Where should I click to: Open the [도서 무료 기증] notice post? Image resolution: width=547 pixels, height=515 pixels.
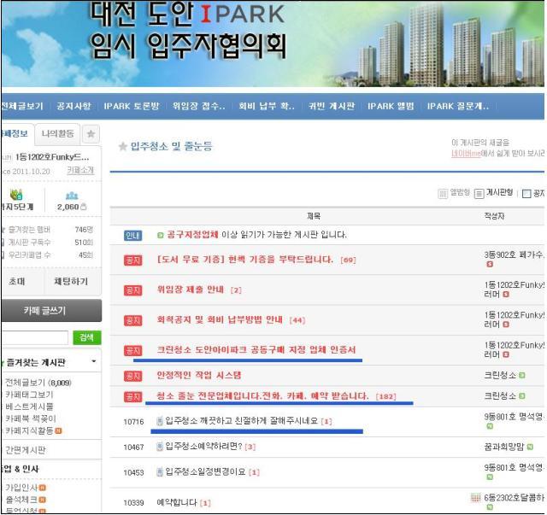pos(245,260)
